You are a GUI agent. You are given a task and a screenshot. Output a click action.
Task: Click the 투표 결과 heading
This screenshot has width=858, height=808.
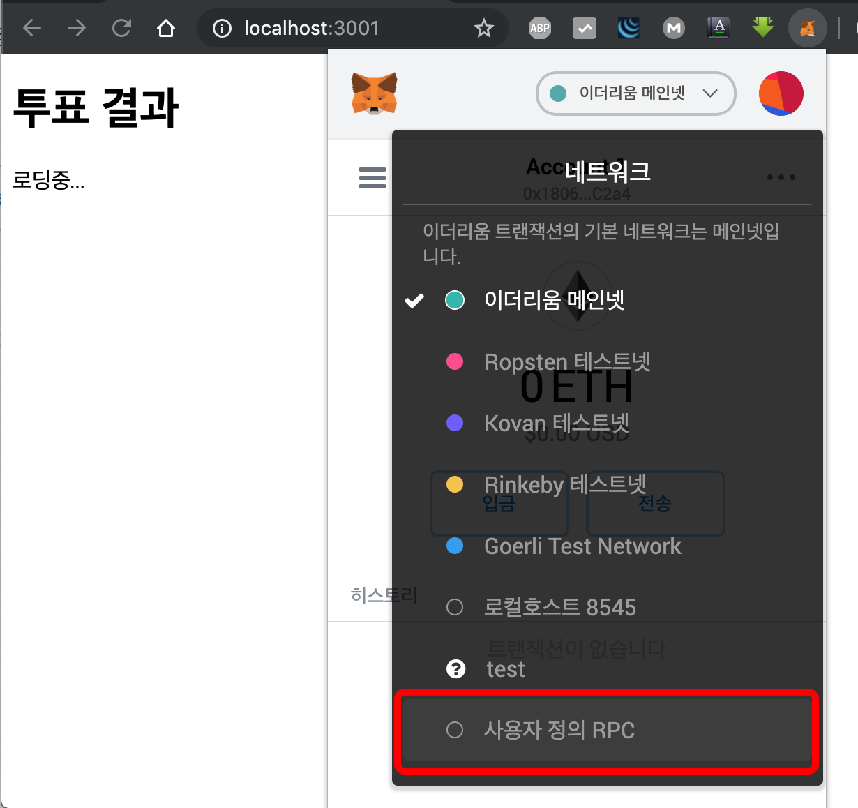click(96, 108)
